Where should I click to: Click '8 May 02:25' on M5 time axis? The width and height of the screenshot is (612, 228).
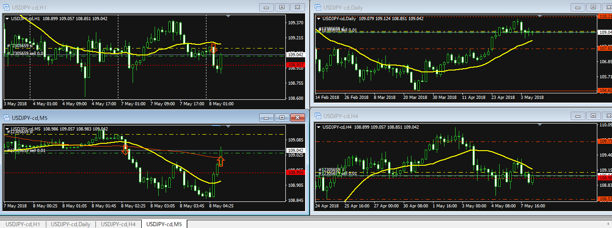pos(134,206)
